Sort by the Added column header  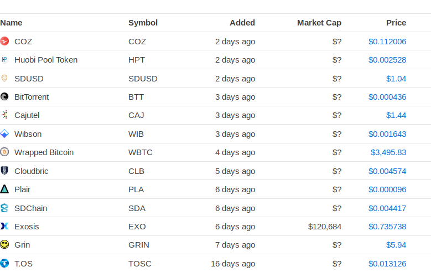pyautogui.click(x=242, y=23)
